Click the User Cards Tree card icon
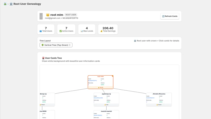This screenshot has width=211, height=119. click(x=43, y=58)
